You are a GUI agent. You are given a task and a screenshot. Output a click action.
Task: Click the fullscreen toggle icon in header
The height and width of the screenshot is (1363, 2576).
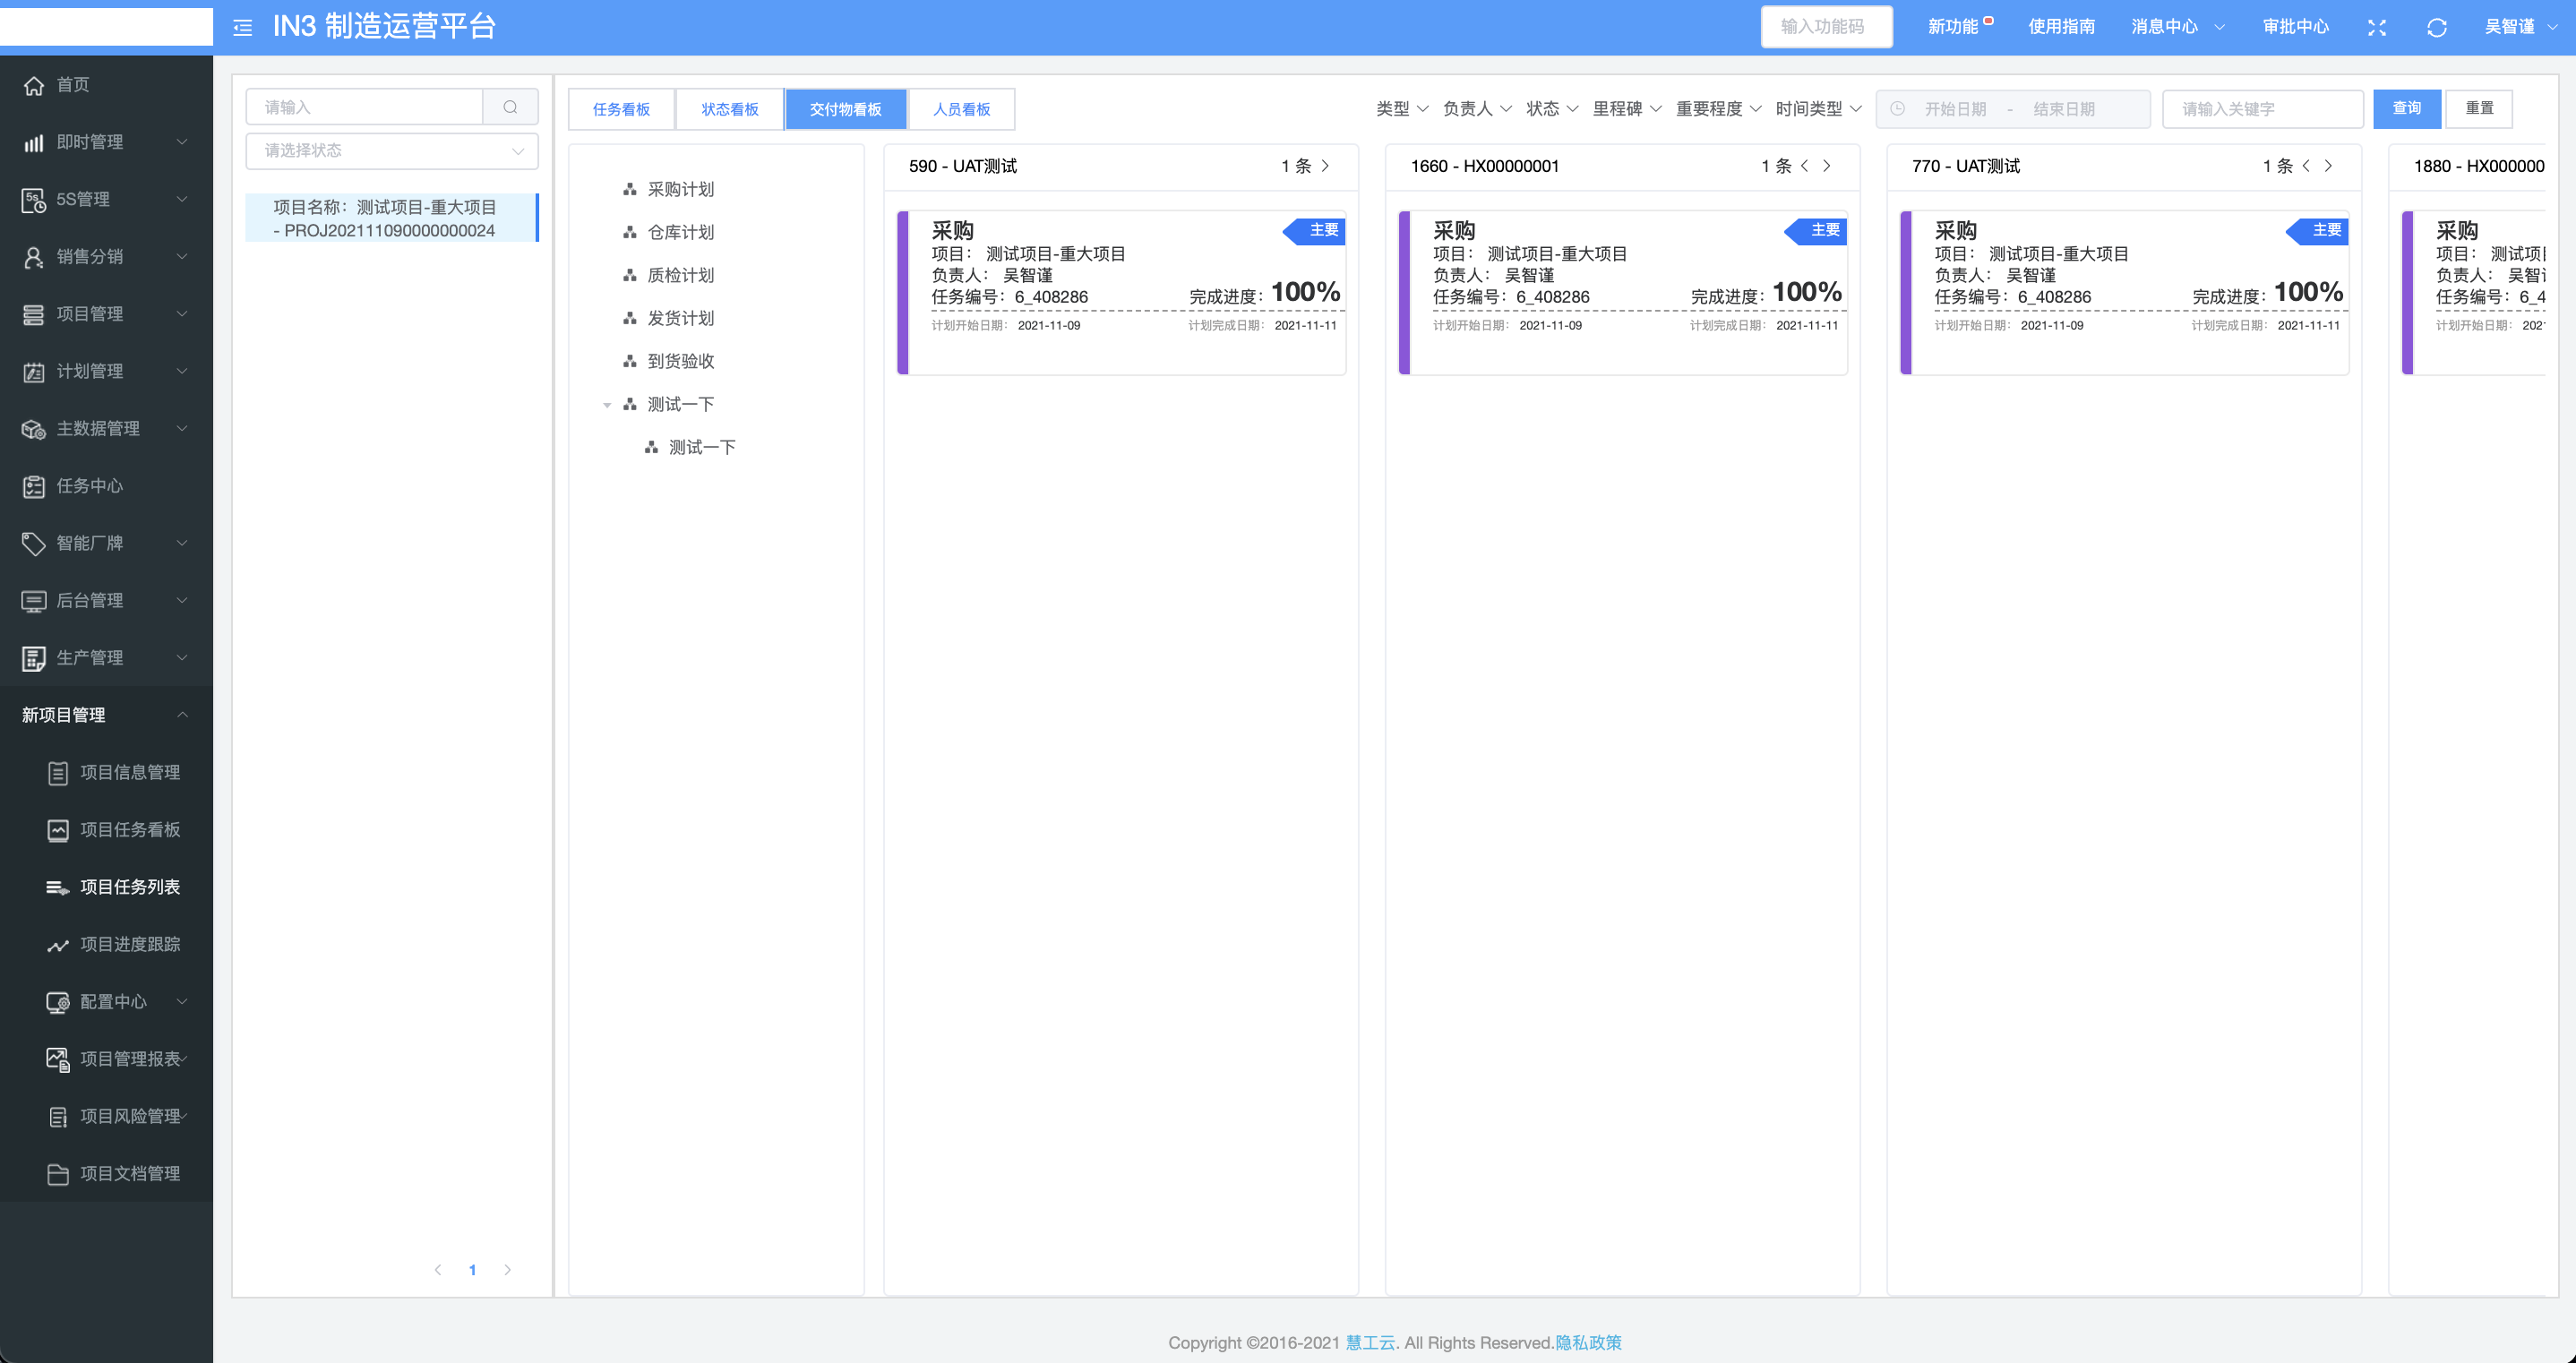2377,27
